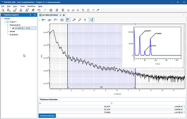Open the Tools menu
This screenshot has height=119, width=187.
22,6
